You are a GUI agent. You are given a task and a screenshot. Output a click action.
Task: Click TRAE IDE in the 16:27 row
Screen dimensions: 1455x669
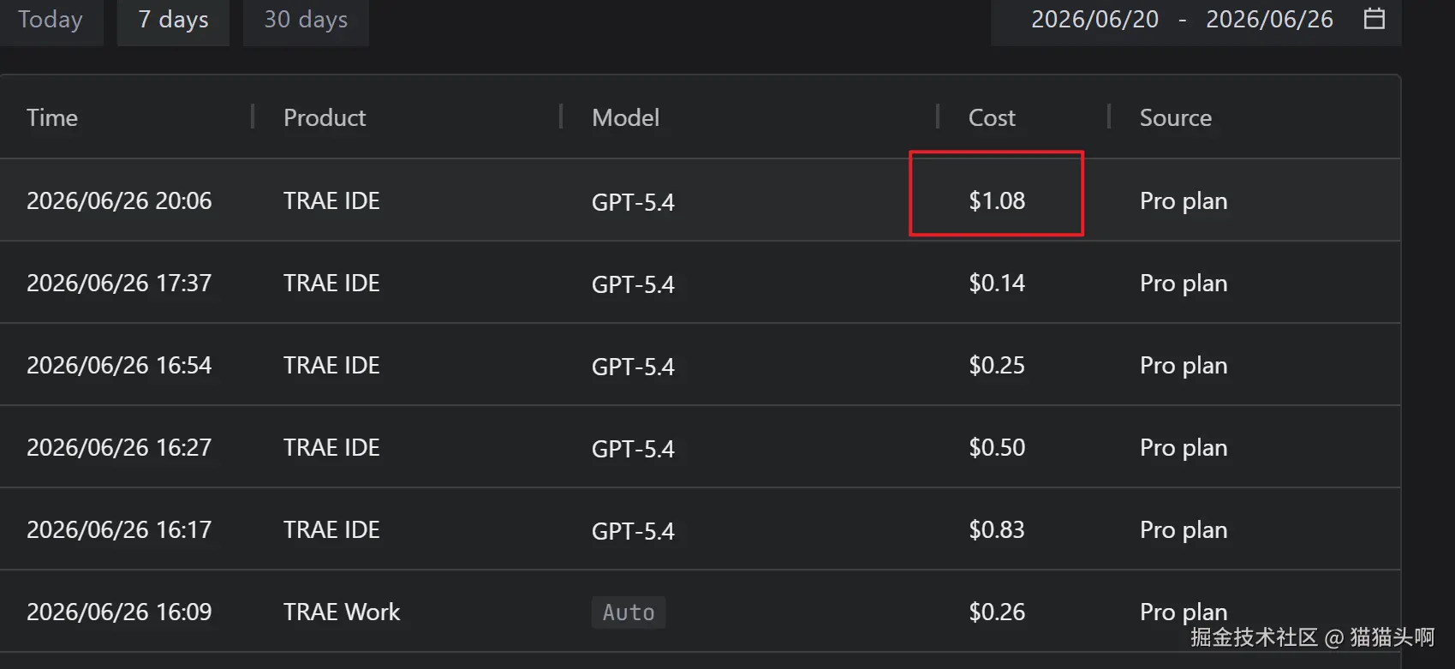click(x=331, y=447)
